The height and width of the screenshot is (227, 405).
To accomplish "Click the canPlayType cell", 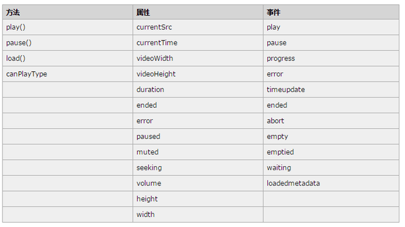I will (x=68, y=74).
